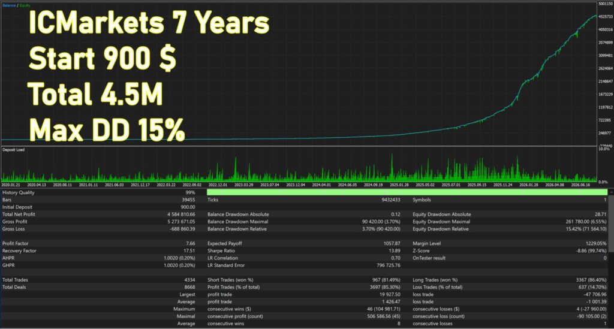Select the Long Trades value '3367 (86.40%)'

click(591, 280)
